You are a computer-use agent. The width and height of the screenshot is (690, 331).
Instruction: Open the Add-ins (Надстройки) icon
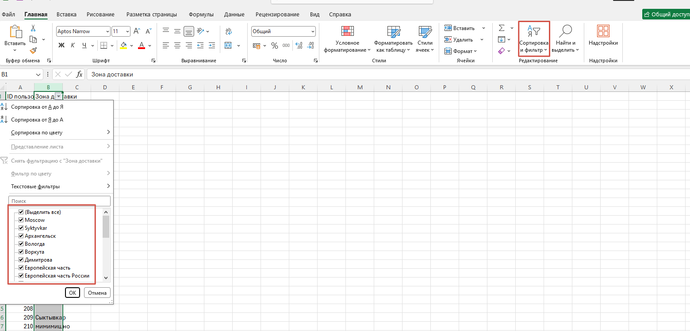603,31
